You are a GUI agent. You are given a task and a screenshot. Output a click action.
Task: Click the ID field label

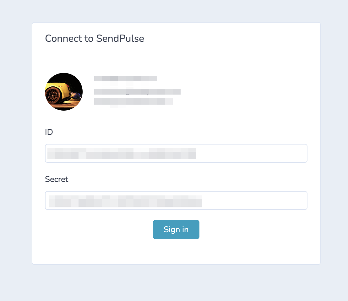pos(49,132)
